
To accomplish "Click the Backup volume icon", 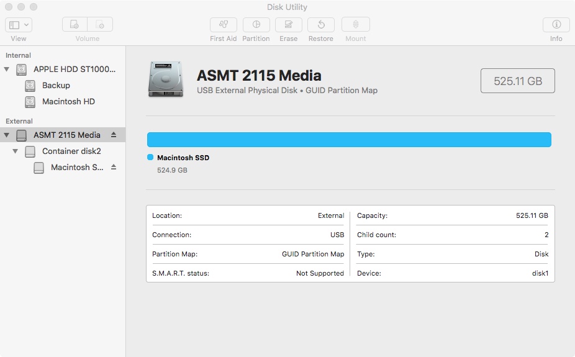I will (x=30, y=86).
